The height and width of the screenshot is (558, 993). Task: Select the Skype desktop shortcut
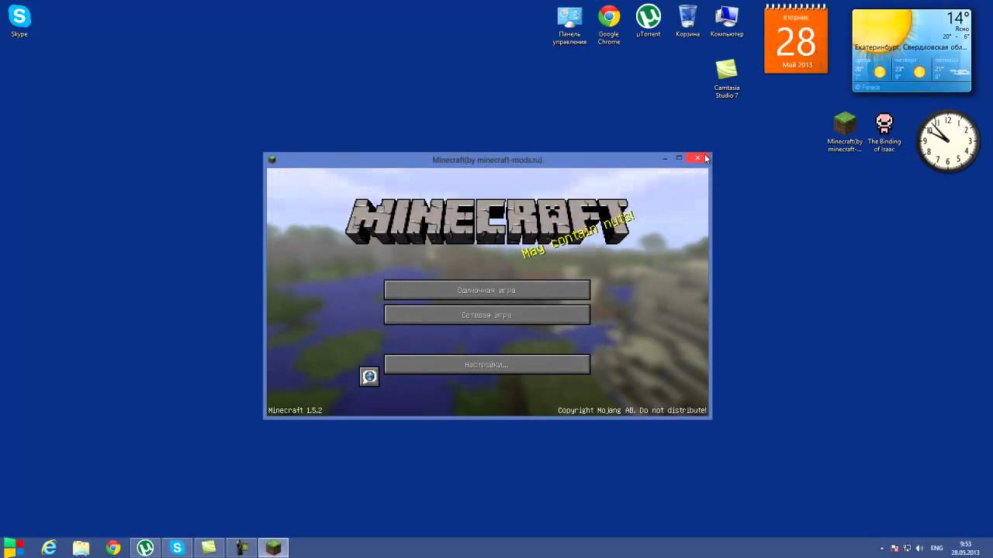[19, 21]
